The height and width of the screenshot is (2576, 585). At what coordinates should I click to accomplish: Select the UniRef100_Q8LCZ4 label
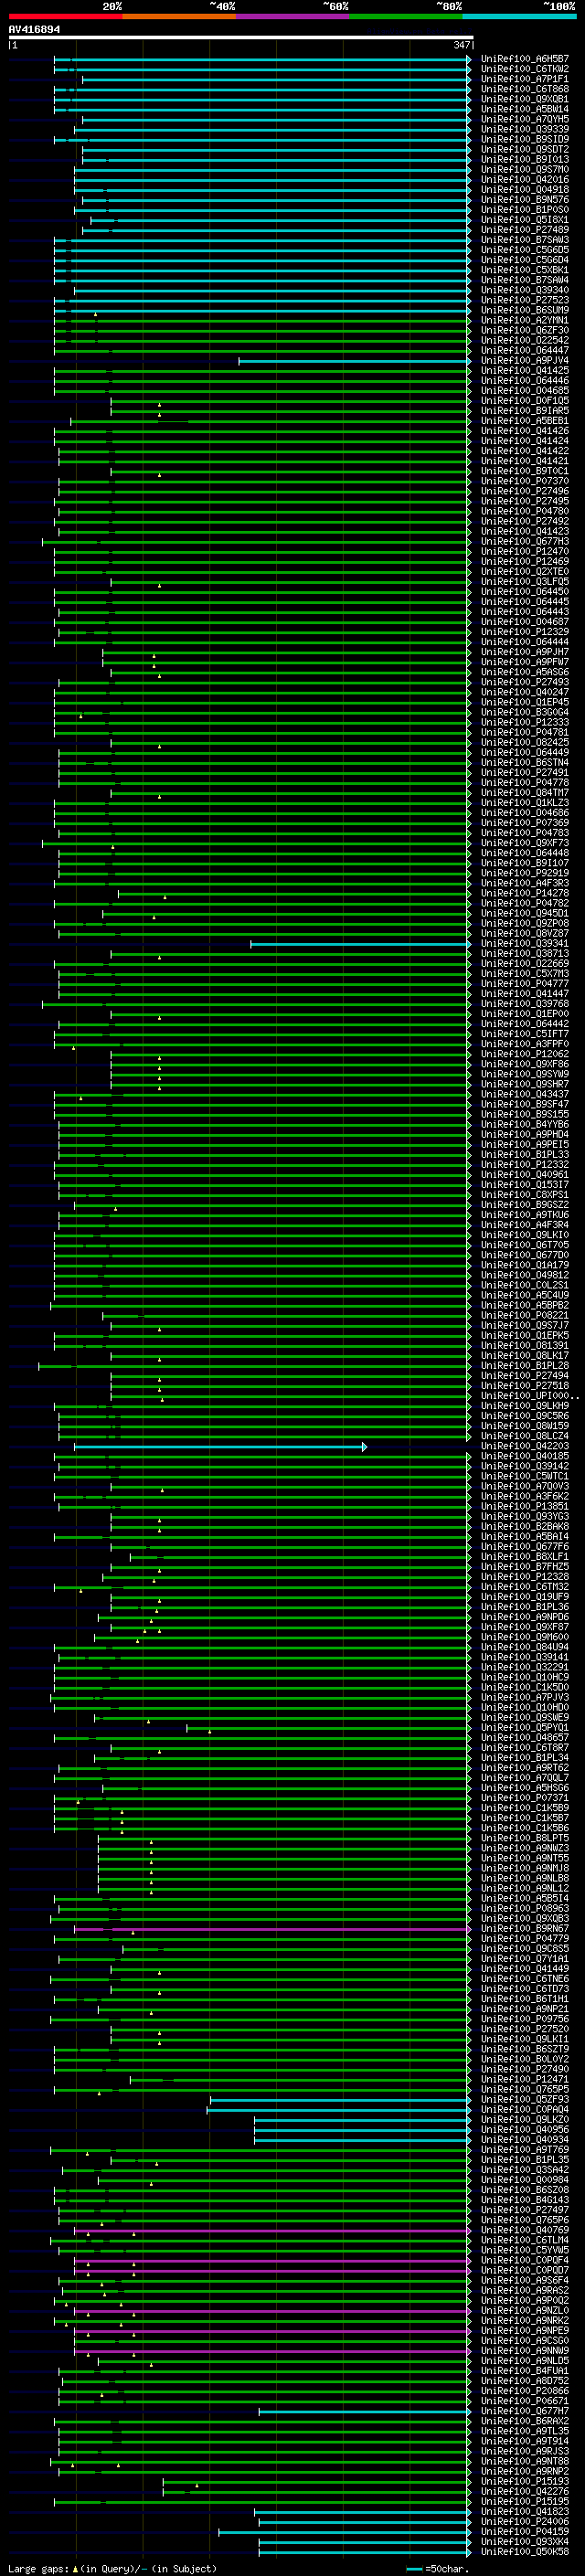click(524, 1436)
